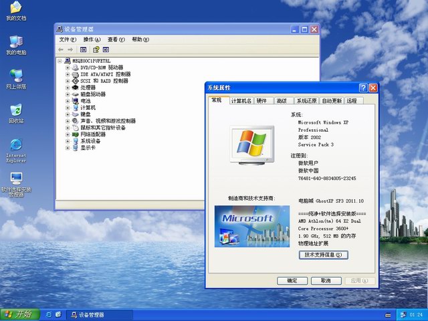Screen dimensions: 428x321
Task: Click the forward arrow in Device Manager toolbar
Action: 70,49
